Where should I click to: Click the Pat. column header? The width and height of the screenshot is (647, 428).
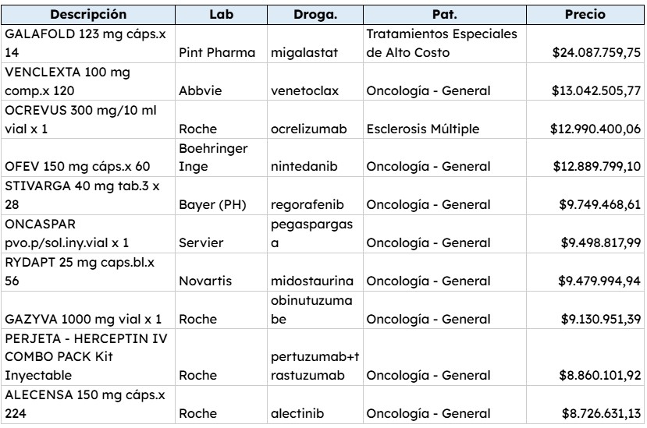(x=445, y=15)
